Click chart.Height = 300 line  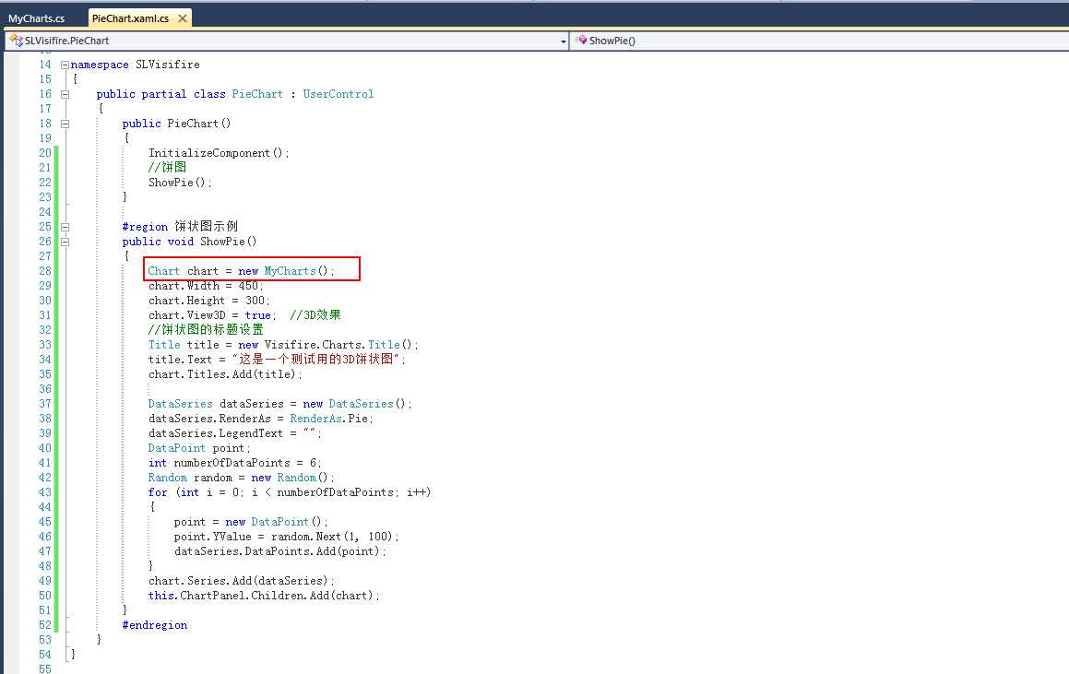click(x=208, y=301)
